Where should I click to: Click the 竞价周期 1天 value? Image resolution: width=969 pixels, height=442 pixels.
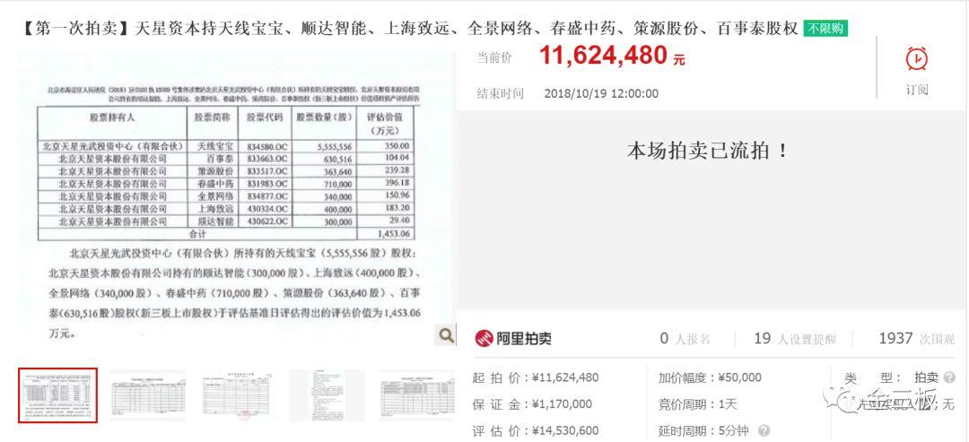click(728, 404)
